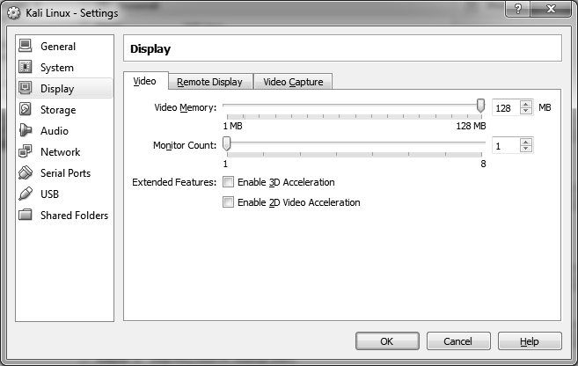Open the USB settings icon
The height and width of the screenshot is (366, 578).
pyautogui.click(x=25, y=194)
